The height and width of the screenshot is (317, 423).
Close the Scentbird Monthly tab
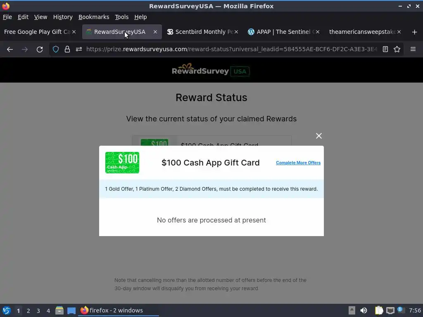tap(236, 32)
